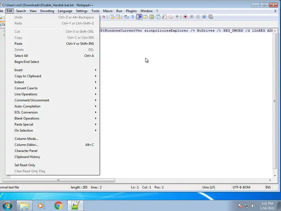Screen dimensions: 281x211
Task: Open the Tools menu
Action: click(95, 11)
